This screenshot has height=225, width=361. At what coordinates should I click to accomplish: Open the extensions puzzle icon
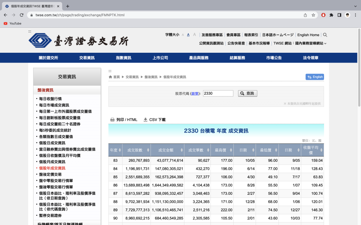[x=331, y=15]
